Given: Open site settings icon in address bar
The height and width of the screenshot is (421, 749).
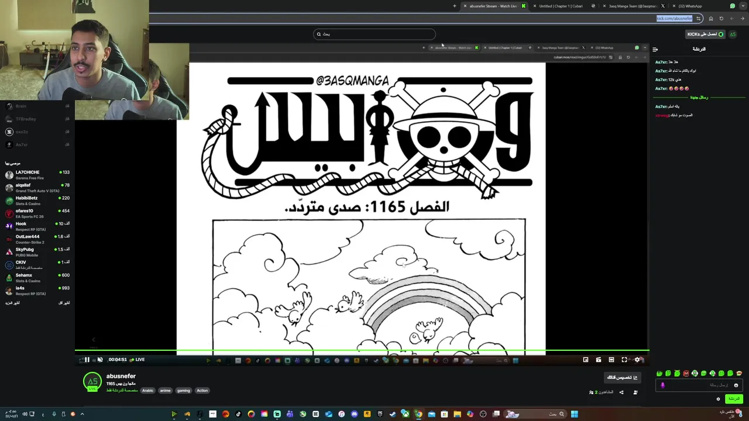Looking at the screenshot, I should (698, 19).
